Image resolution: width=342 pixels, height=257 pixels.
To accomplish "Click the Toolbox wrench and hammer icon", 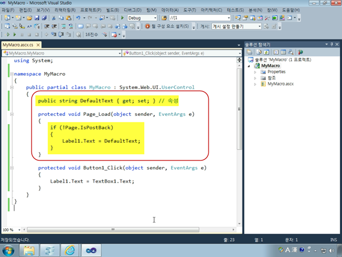I will [x=267, y=18].
